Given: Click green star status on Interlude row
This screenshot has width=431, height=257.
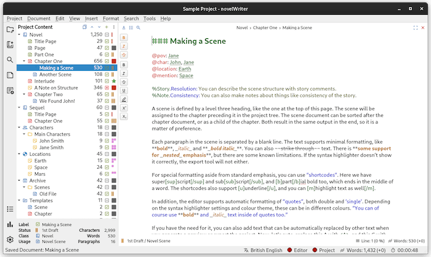Looking at the screenshot, I should tap(114, 81).
